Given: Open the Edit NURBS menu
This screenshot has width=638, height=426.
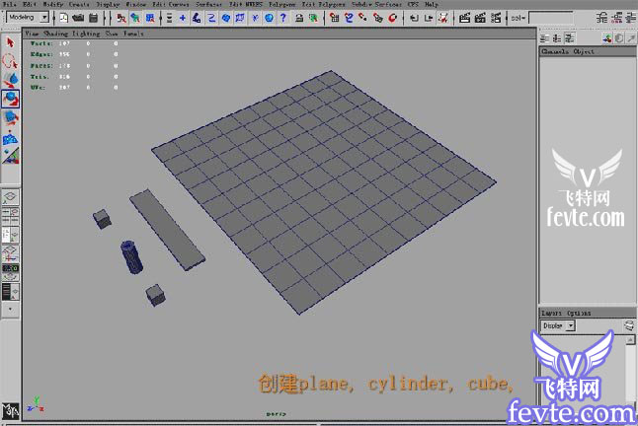Looking at the screenshot, I should (x=246, y=5).
